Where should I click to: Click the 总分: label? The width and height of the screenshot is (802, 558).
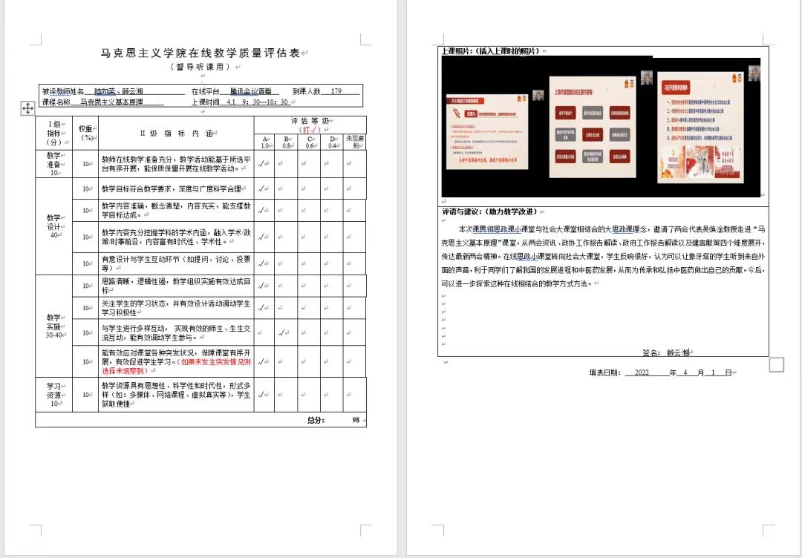(x=316, y=420)
